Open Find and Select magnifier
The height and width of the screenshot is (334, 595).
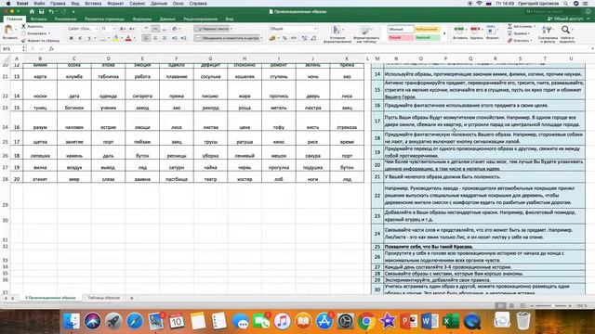click(566, 34)
